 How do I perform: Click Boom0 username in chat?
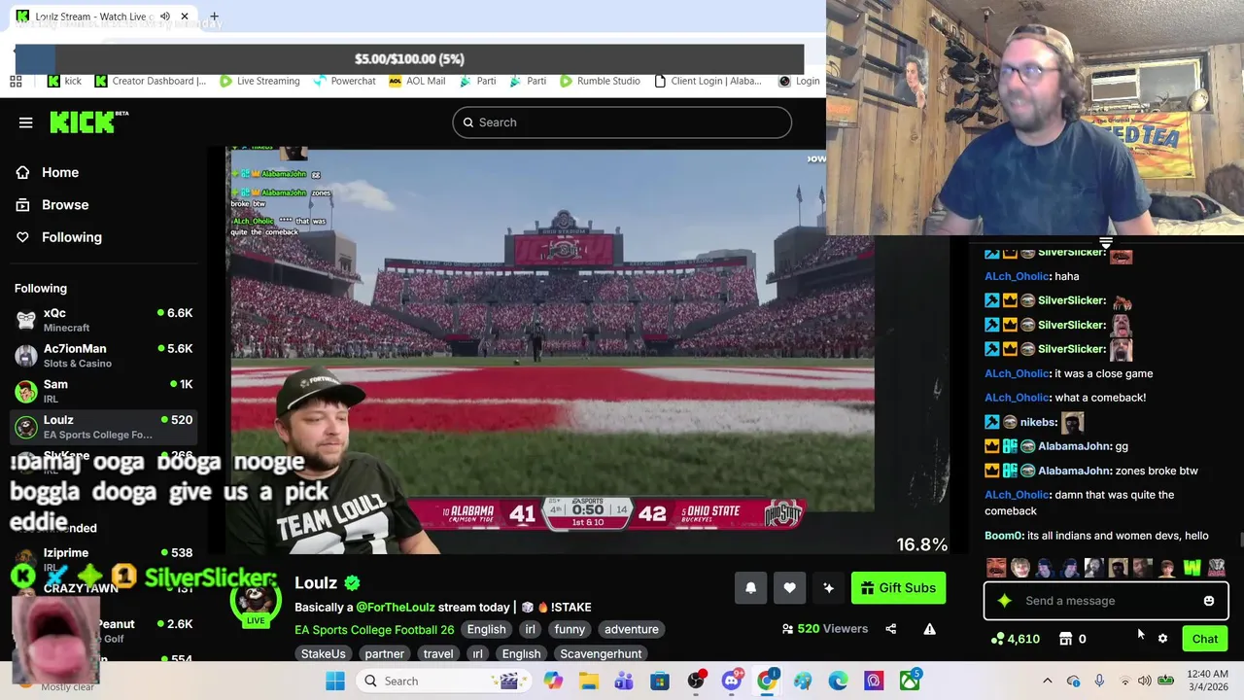[x=1004, y=536]
